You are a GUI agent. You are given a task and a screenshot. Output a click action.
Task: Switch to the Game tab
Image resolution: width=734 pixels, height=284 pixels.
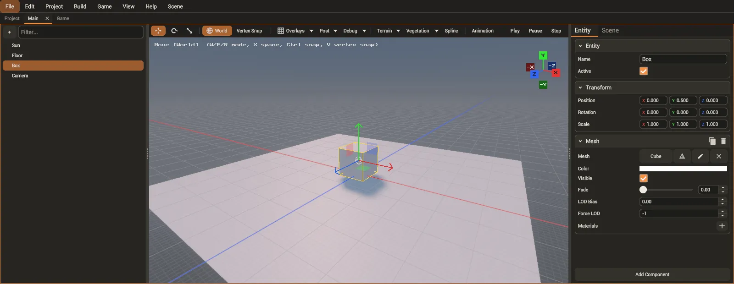(63, 18)
